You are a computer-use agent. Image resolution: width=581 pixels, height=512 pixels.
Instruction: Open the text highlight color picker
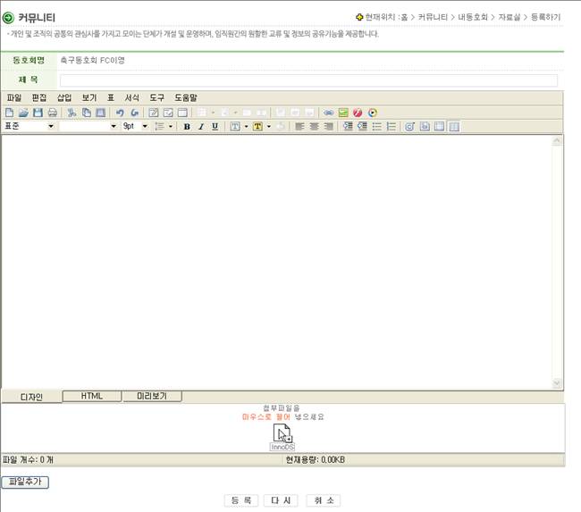(258, 127)
